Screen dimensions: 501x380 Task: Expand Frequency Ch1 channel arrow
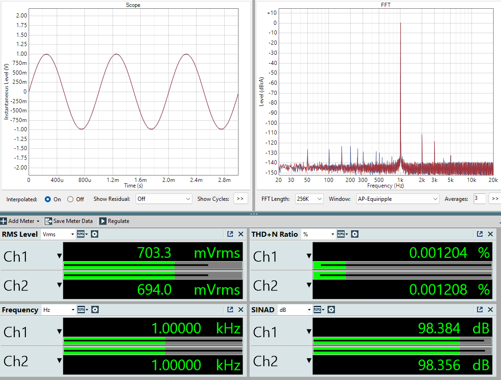tap(60, 332)
